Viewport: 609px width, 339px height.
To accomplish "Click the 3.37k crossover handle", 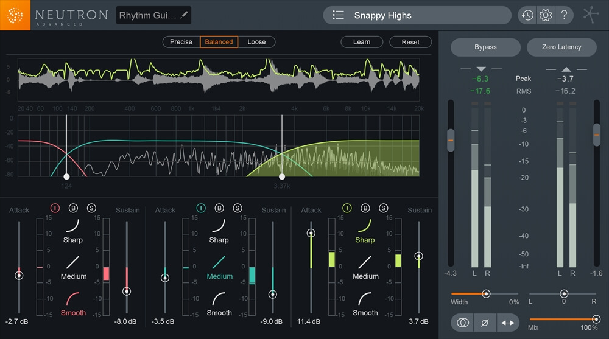I will 282,176.
